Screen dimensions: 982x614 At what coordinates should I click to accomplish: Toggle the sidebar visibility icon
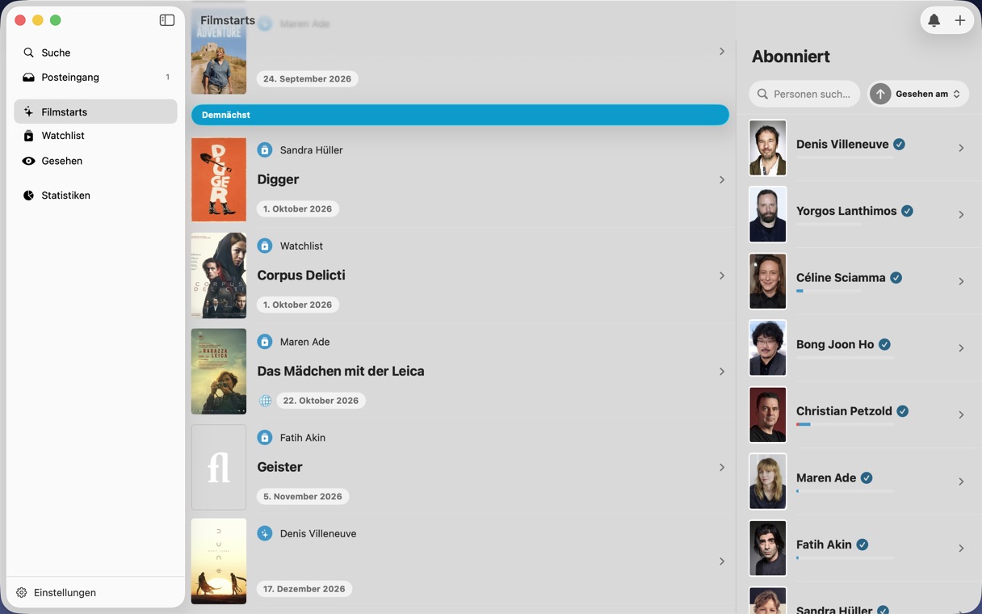pyautogui.click(x=167, y=20)
